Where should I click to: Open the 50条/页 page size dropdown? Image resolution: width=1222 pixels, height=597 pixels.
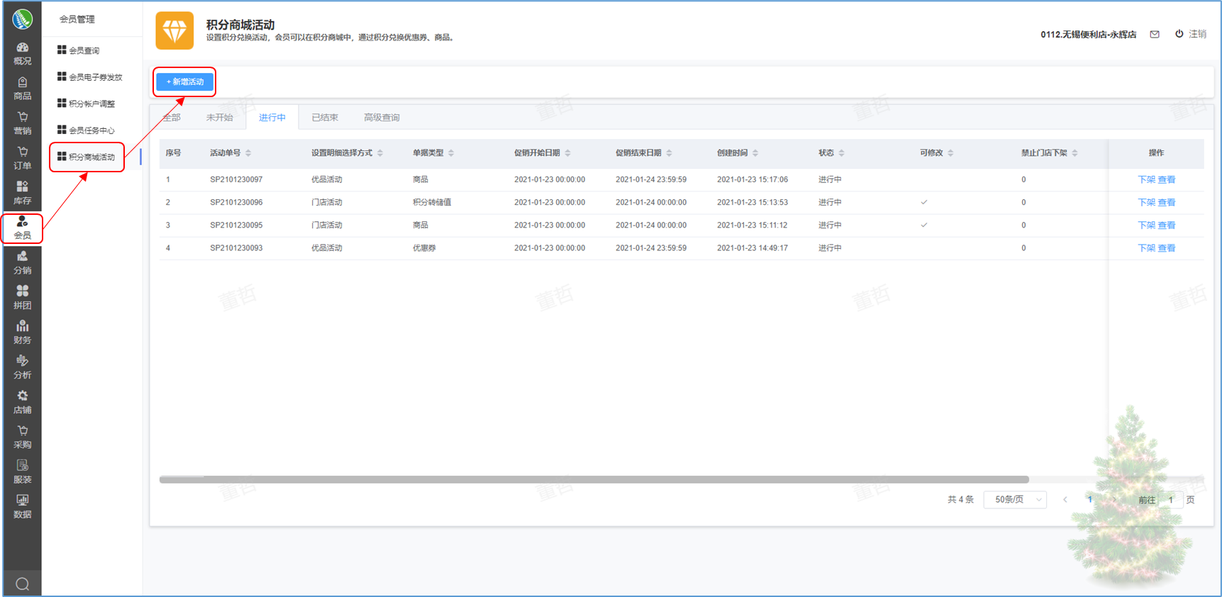[x=1015, y=500]
